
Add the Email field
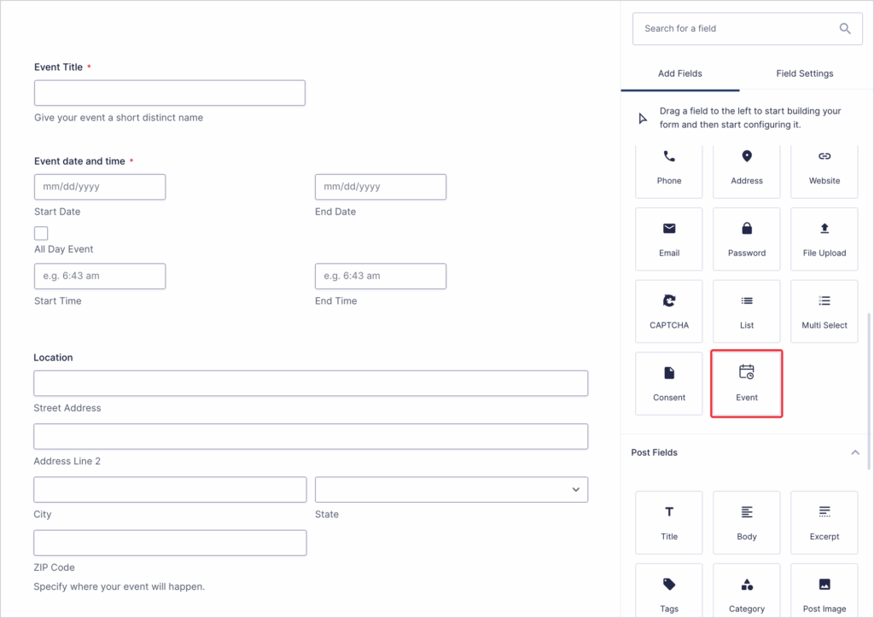tap(669, 239)
